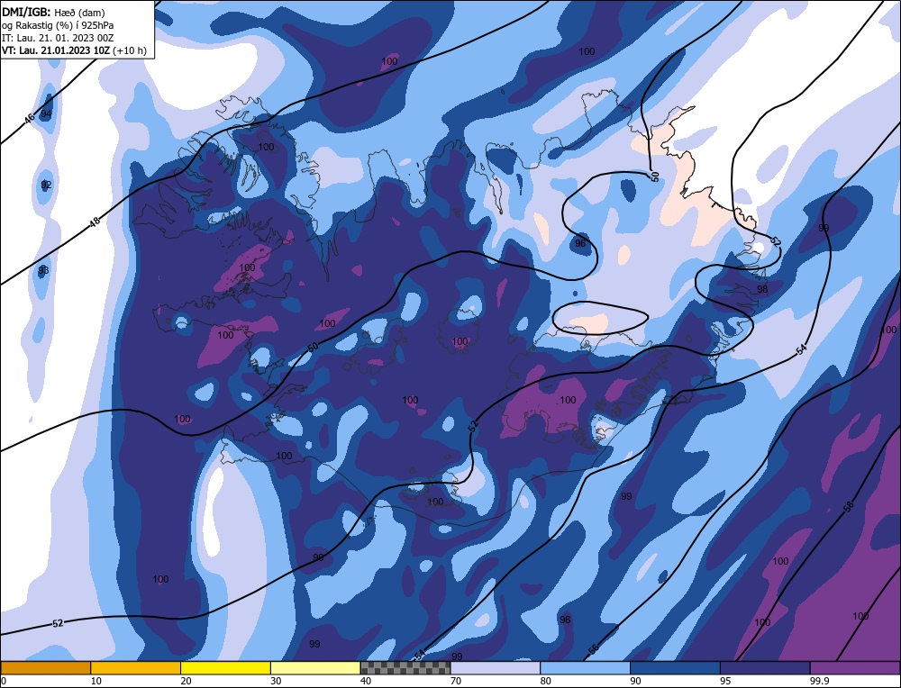This screenshot has height=688, width=901.
Task: Select the '92' humidity value marker
Action: click(46, 185)
